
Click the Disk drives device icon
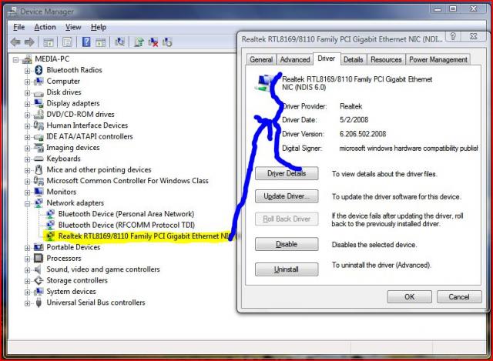tap(39, 93)
